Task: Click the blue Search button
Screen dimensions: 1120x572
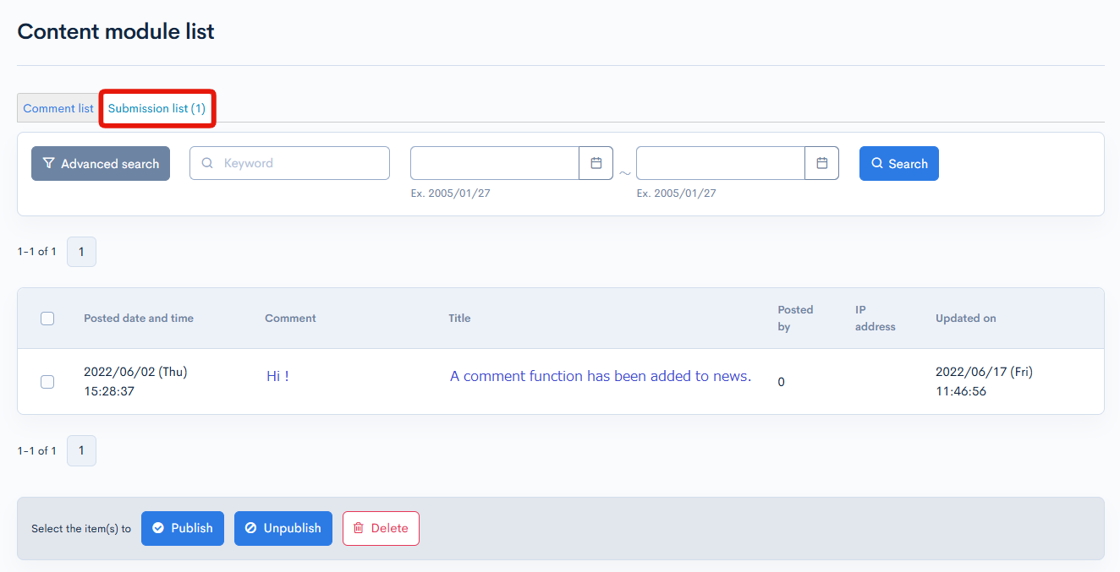Action: point(898,164)
